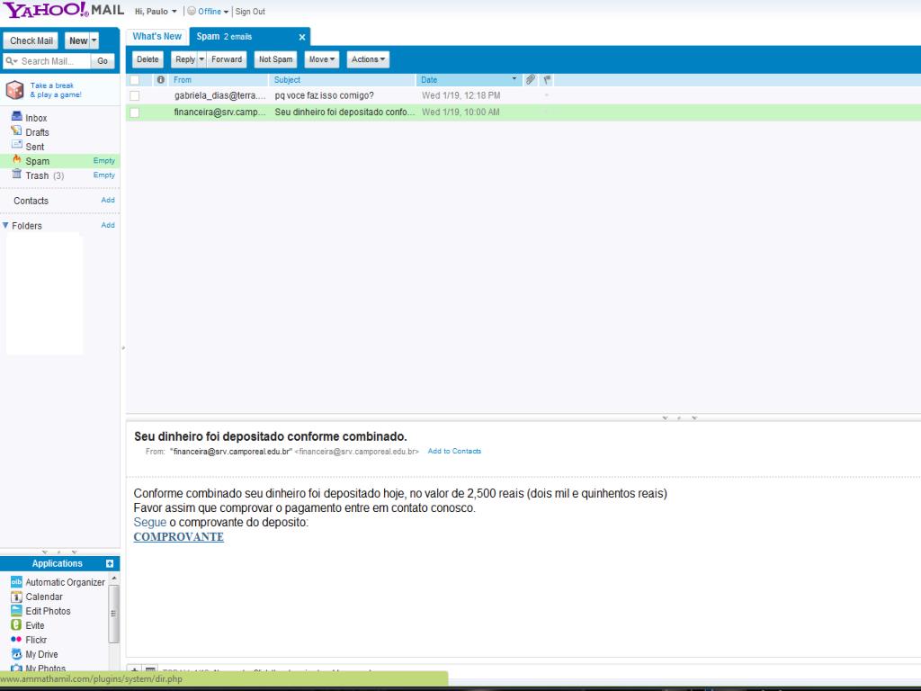Viewport: 921px width, 691px height.
Task: Click the Segue link in message
Action: (x=150, y=523)
